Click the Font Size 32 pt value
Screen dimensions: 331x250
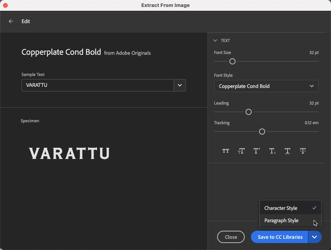tap(314, 52)
